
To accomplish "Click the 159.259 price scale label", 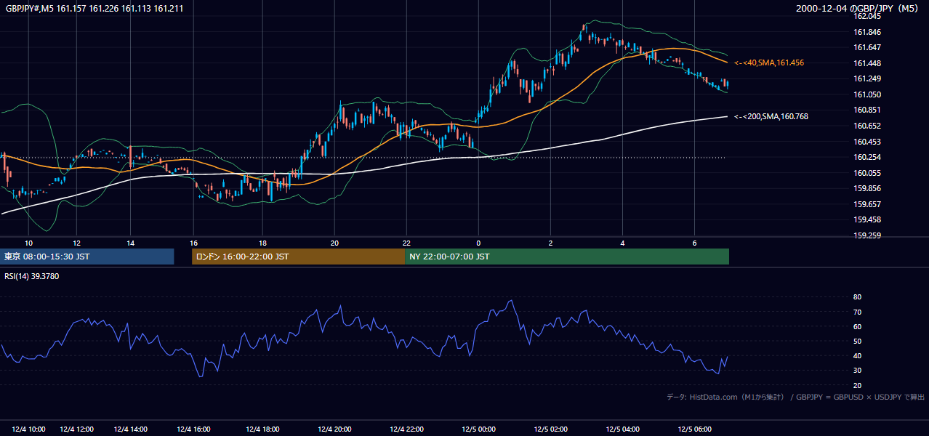I will (x=867, y=235).
